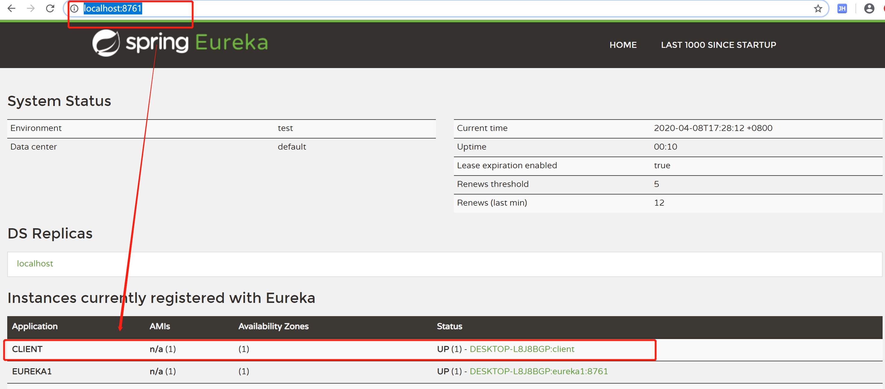Select n/a (1) in the CLIENT row
This screenshot has height=389, width=885.
[x=162, y=349]
